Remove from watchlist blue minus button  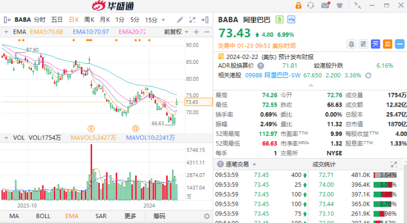click(400, 44)
